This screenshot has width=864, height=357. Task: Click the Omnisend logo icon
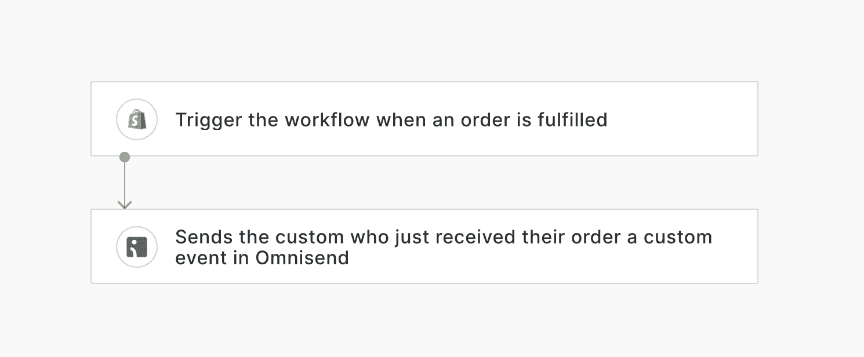(137, 247)
